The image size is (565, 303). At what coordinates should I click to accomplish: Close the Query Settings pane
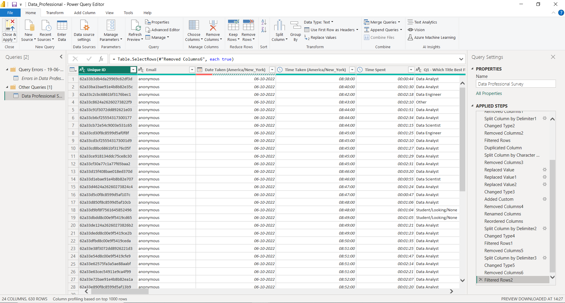click(553, 57)
